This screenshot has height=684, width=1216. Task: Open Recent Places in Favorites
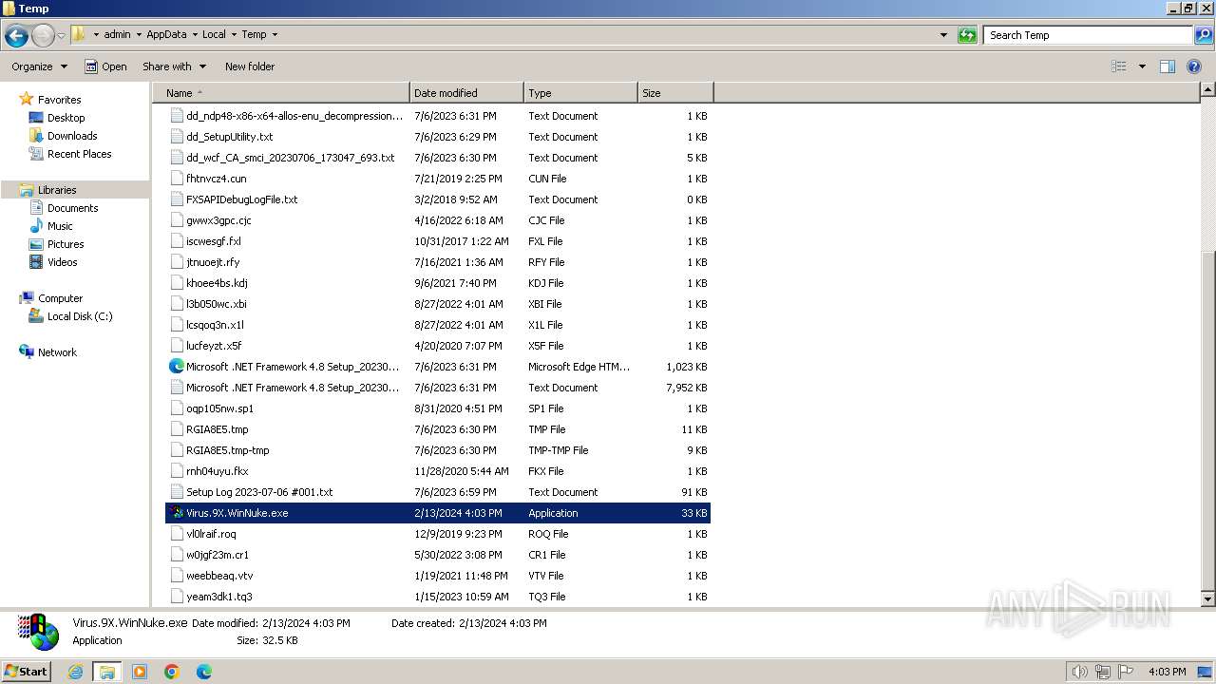tap(79, 154)
